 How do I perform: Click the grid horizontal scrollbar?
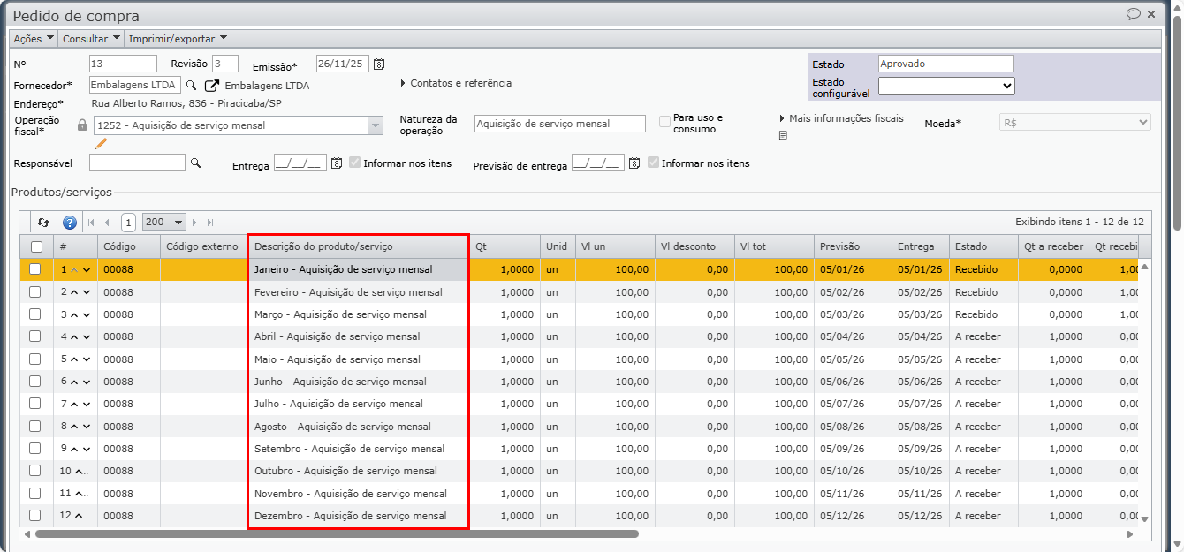[336, 534]
